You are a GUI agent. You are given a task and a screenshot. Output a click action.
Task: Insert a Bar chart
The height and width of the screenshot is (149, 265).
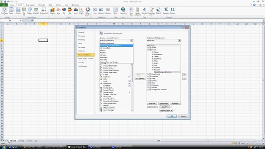coord(70,11)
